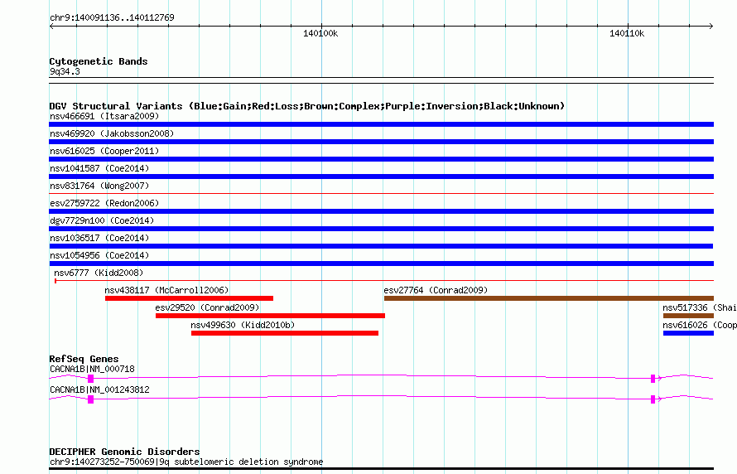Click the esv29520 (Conrad2009) label text

tap(207, 307)
